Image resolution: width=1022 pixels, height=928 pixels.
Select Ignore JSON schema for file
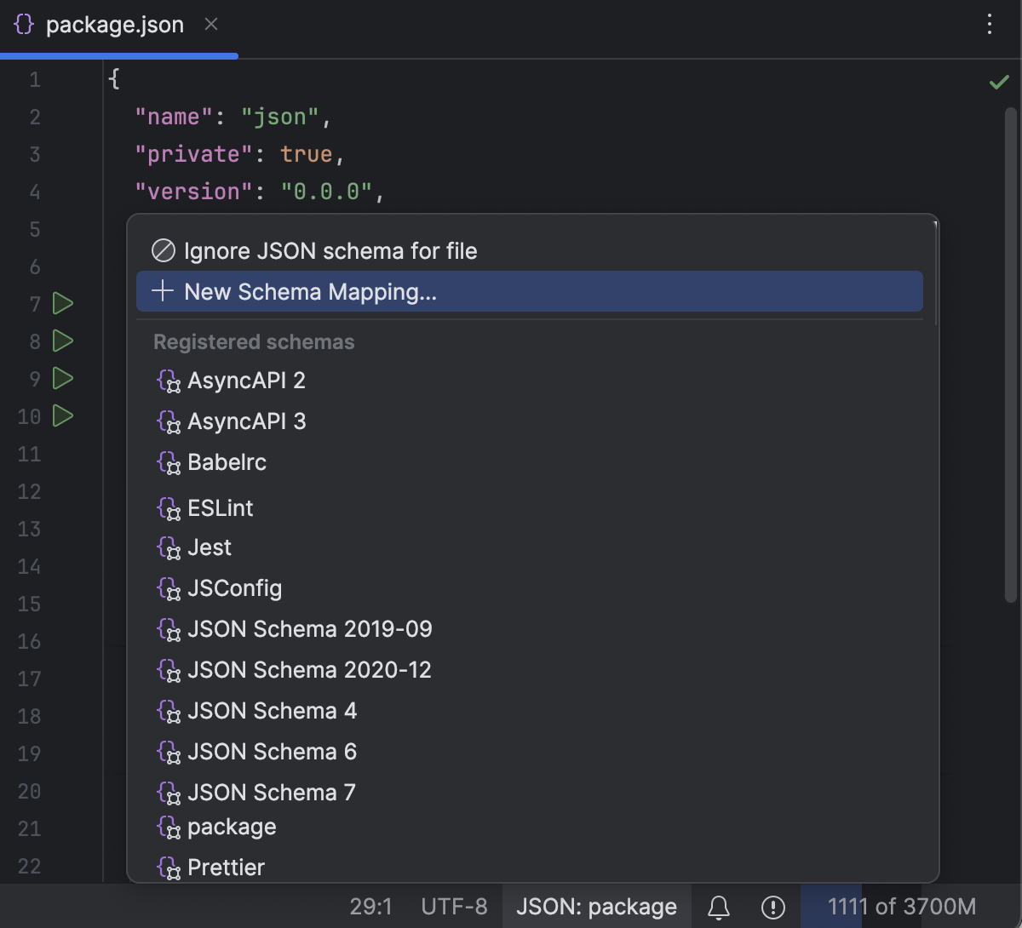click(331, 250)
